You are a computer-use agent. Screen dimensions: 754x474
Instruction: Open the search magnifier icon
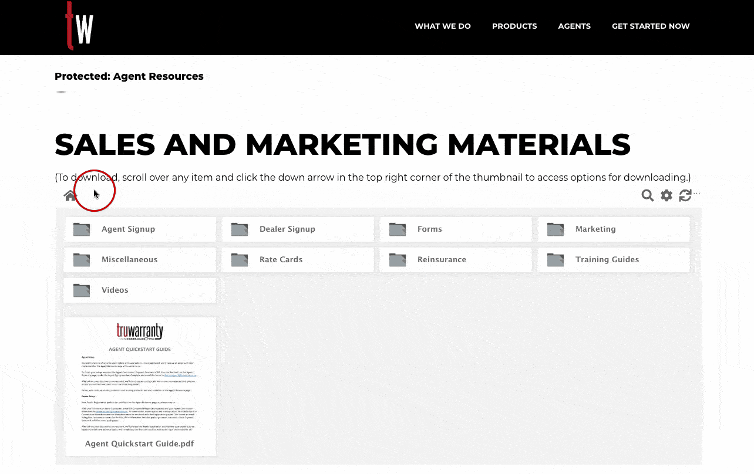pos(648,195)
